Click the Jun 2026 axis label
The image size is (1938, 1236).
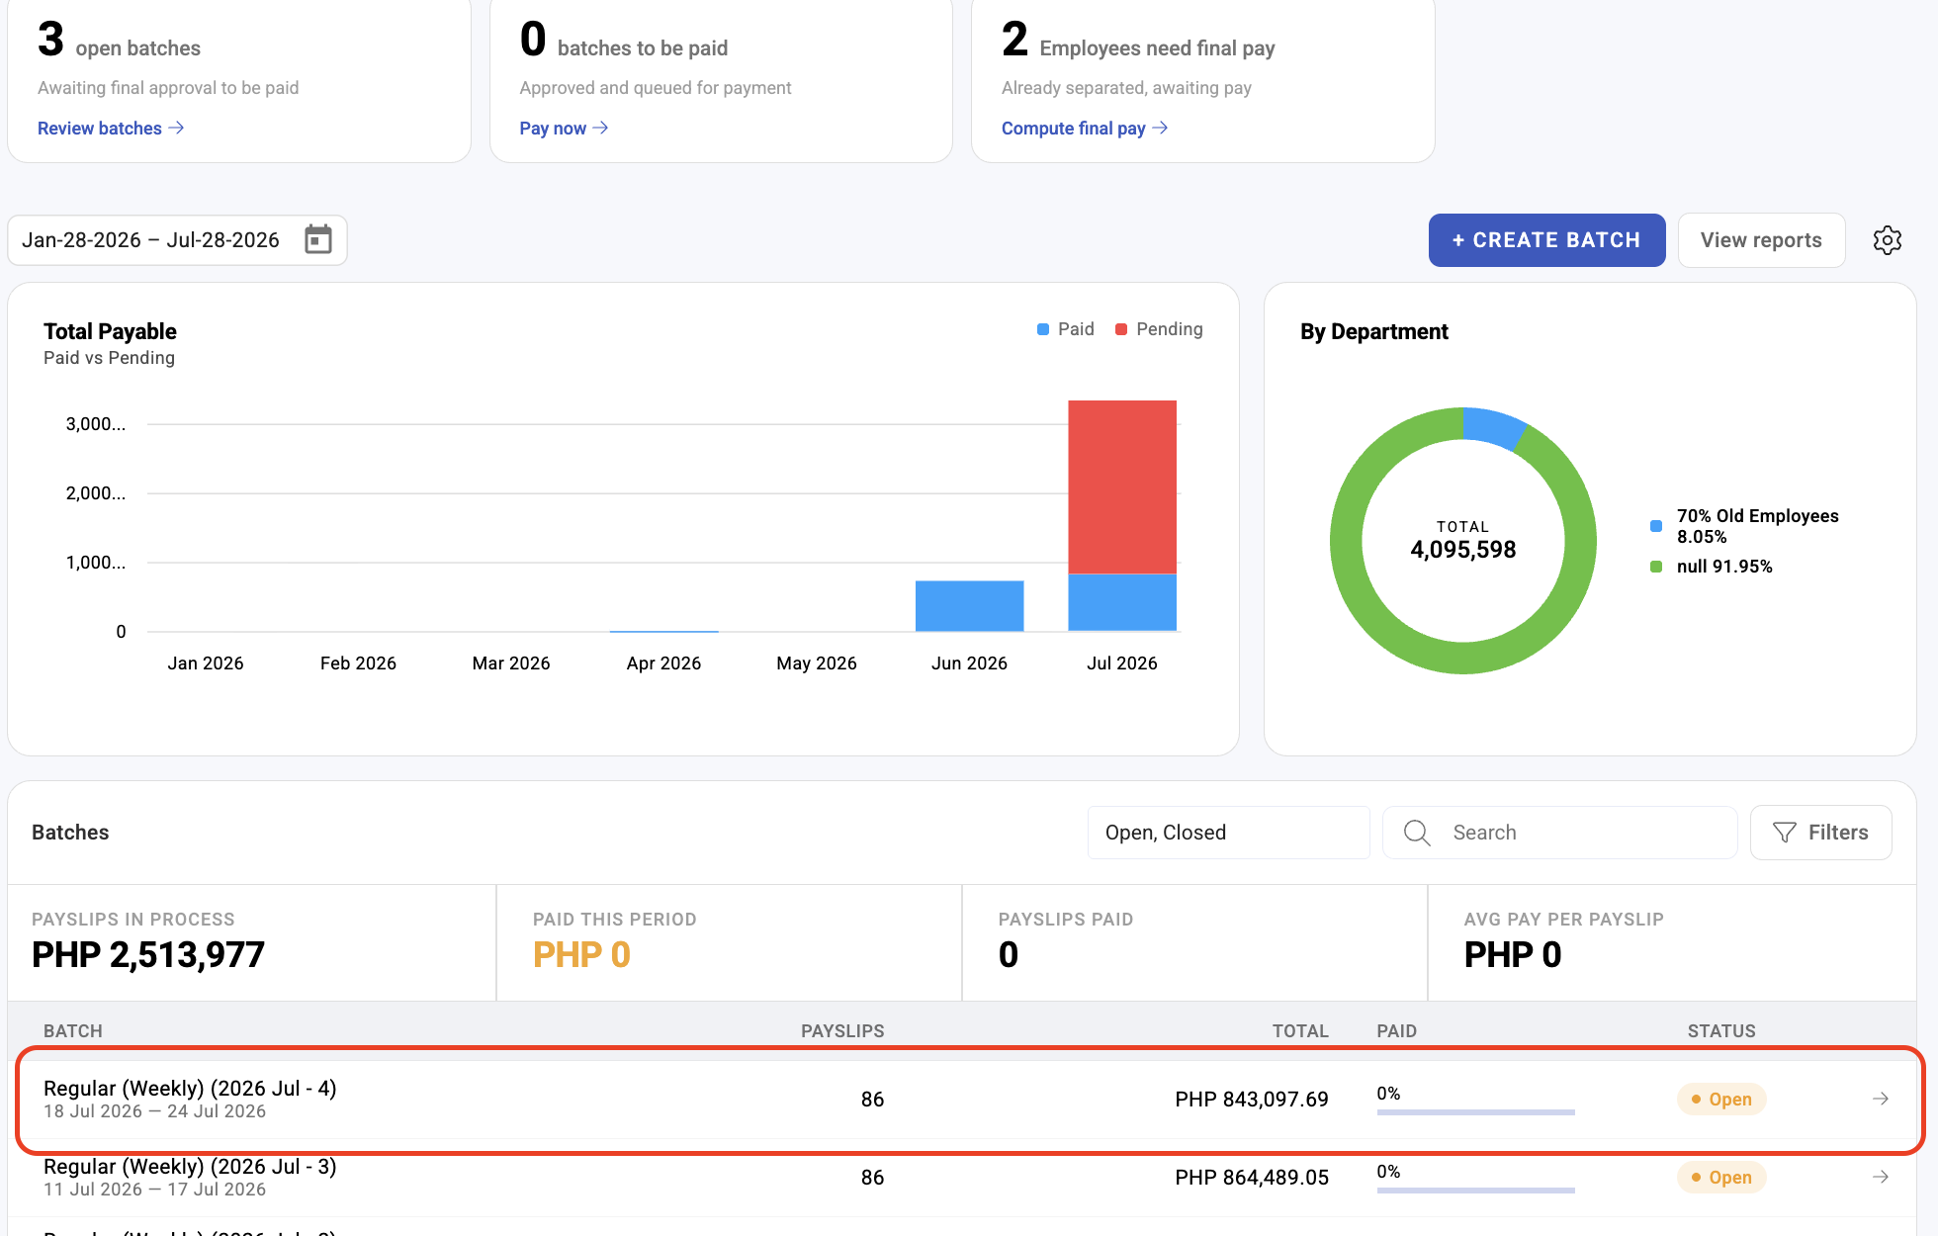coord(969,662)
